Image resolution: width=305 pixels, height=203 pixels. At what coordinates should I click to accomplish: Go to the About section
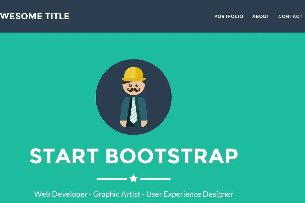coord(261,17)
